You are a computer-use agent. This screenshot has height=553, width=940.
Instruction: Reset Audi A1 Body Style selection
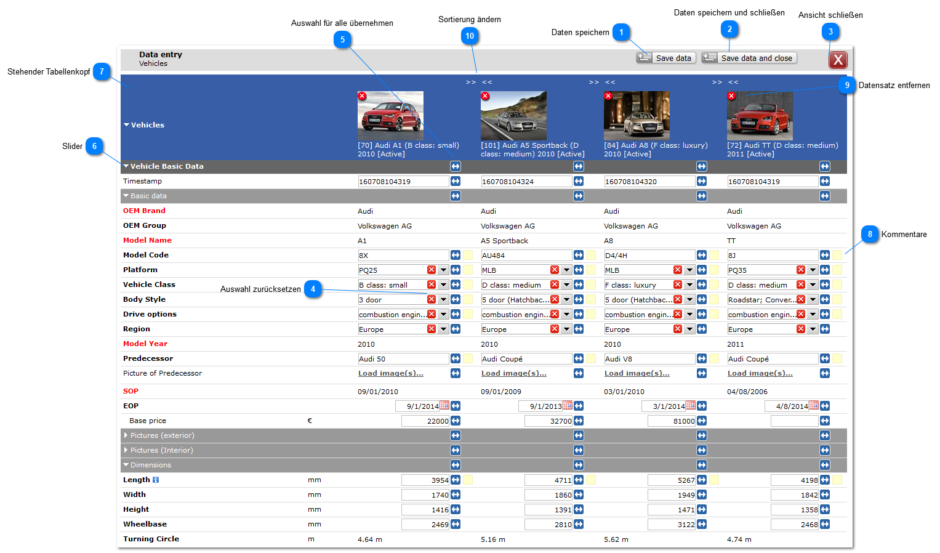point(432,299)
